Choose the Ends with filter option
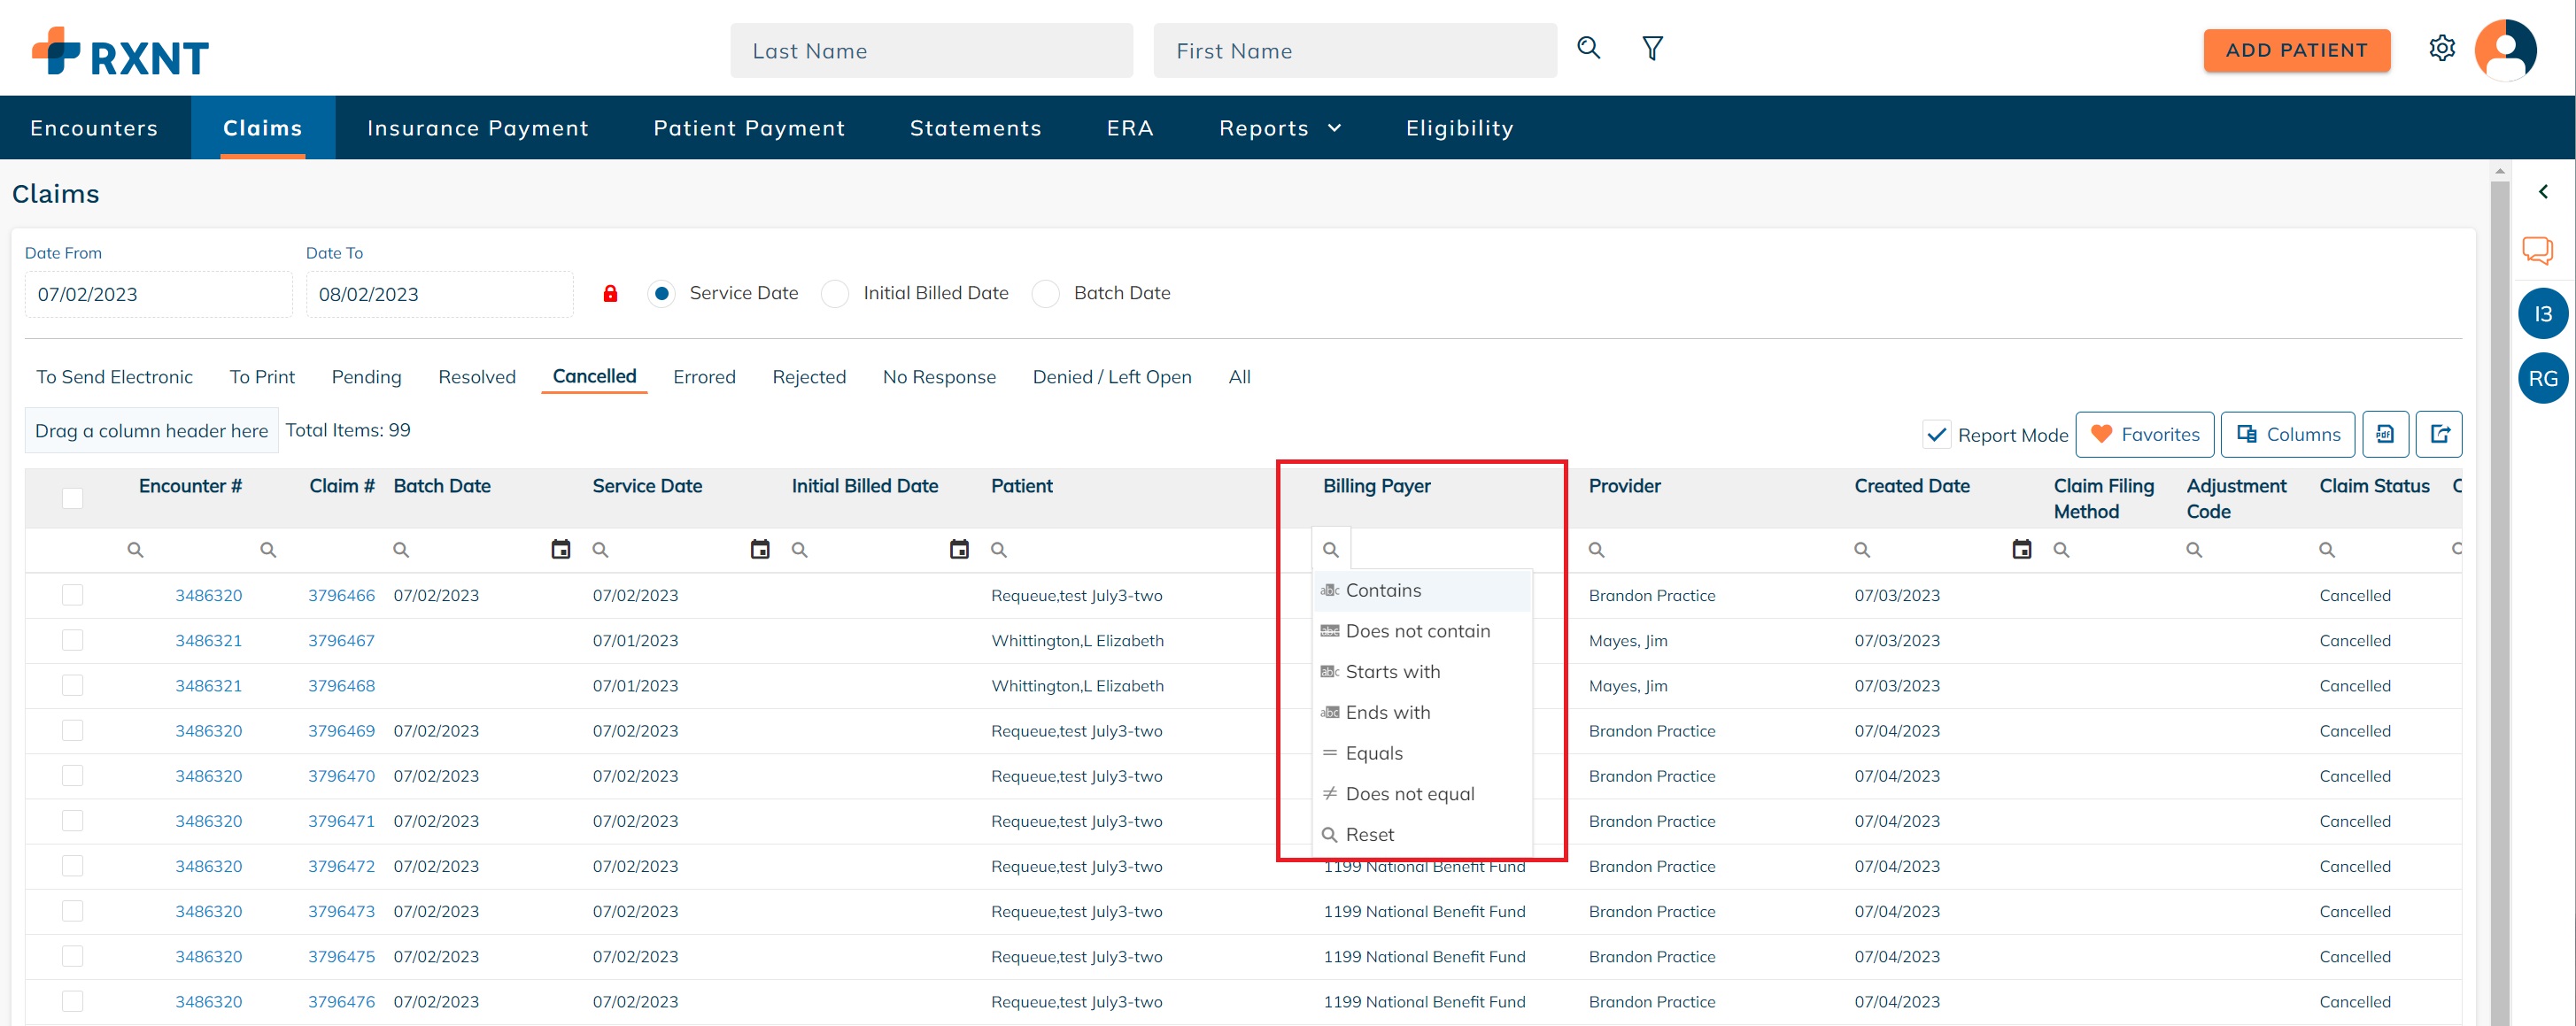 point(1422,712)
